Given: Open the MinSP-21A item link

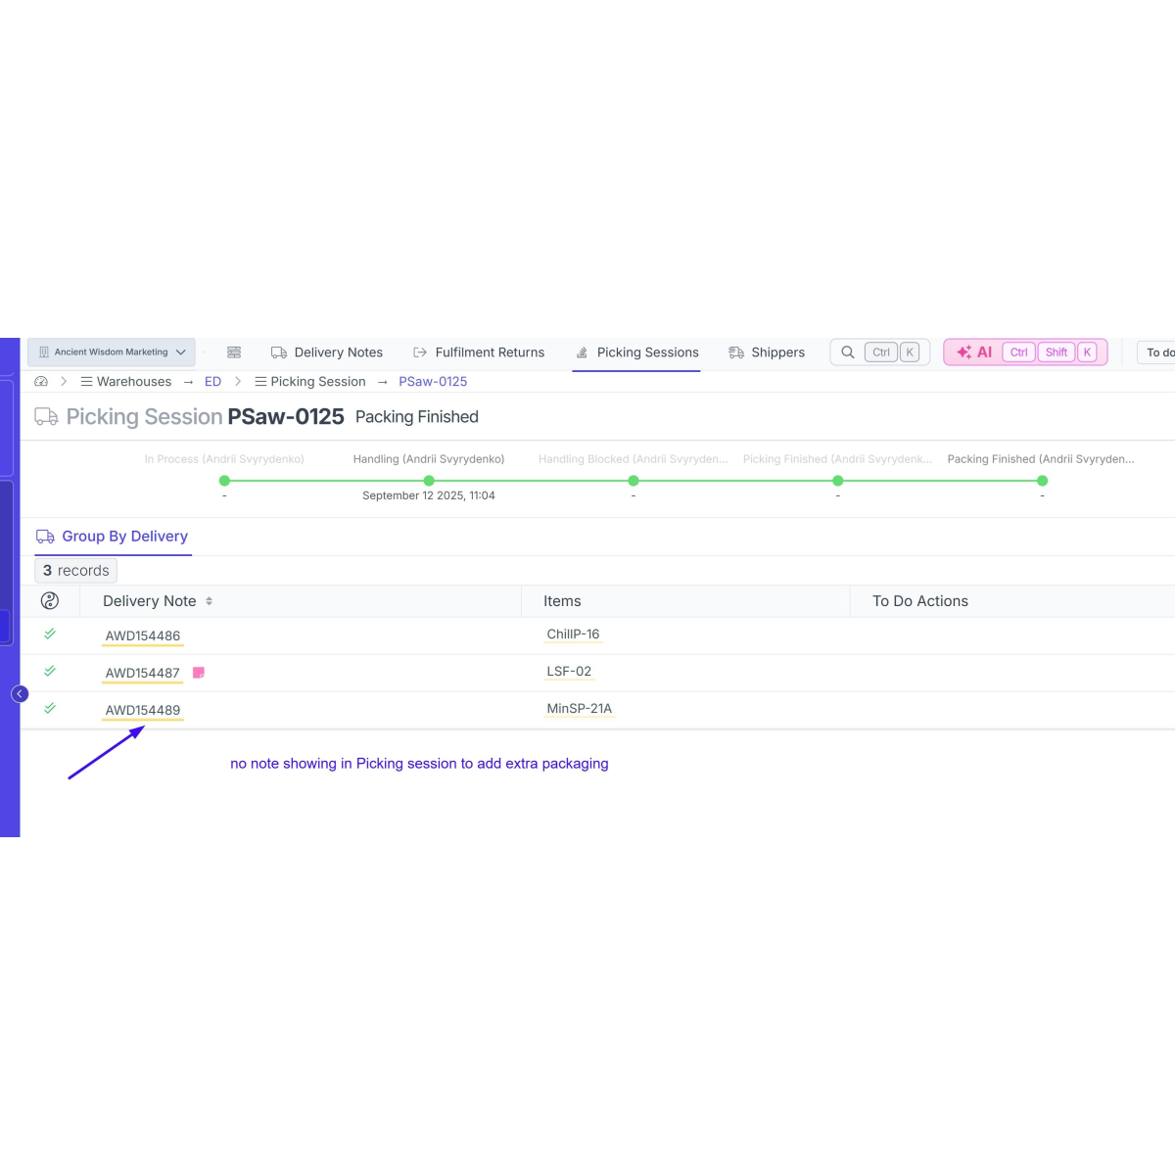Looking at the screenshot, I should 579,709.
